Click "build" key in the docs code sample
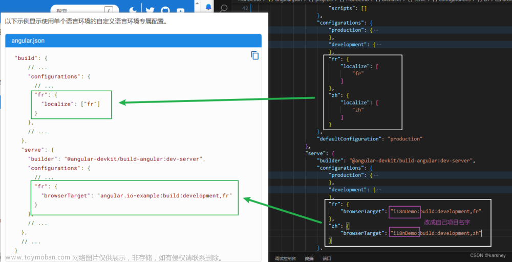The width and height of the screenshot is (512, 262). [x=27, y=58]
